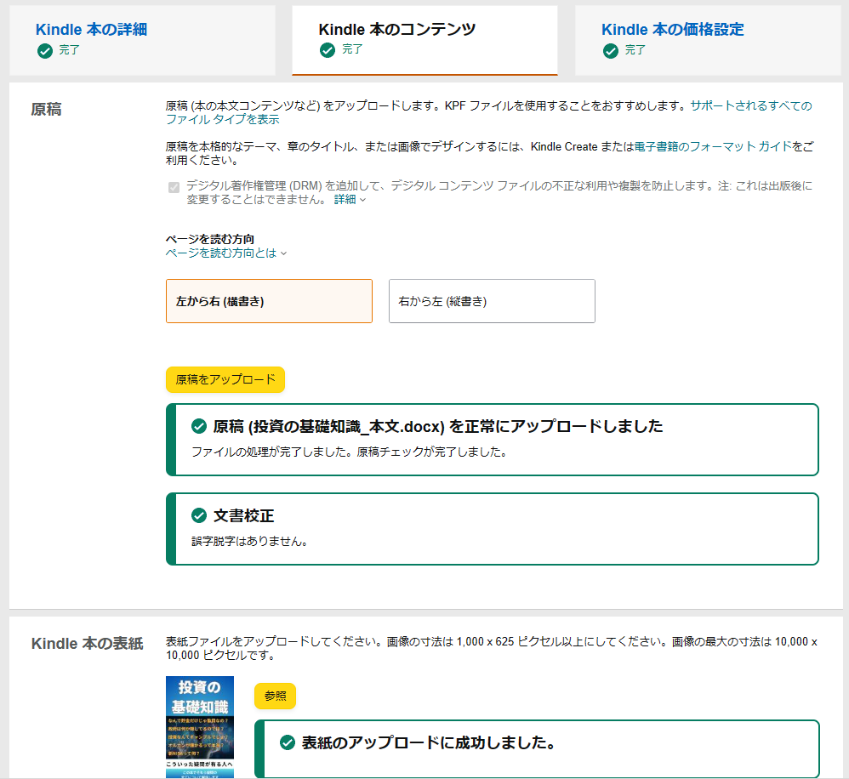Toggle the DRM デジタル著作権管理 checkbox
Image resolution: width=849 pixels, height=779 pixels.
[x=174, y=187]
